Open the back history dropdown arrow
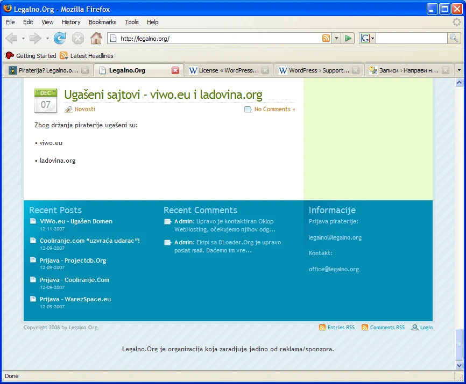The image size is (466, 384). point(23,38)
